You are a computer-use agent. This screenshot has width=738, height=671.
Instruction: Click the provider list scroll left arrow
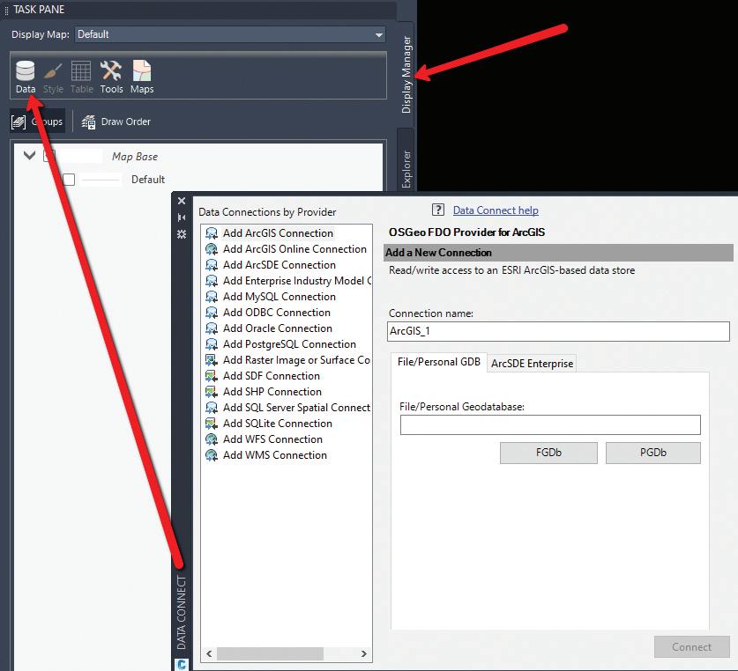(x=209, y=653)
